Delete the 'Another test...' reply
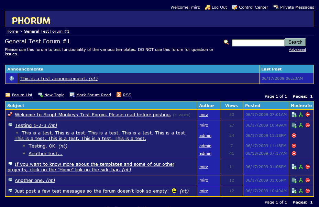Image resolution: width=319 pixels, height=207 pixels. (x=294, y=153)
